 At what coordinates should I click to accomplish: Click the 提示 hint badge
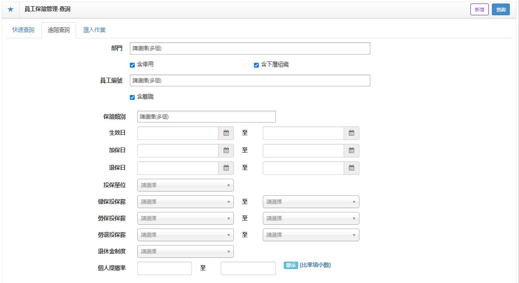291,265
